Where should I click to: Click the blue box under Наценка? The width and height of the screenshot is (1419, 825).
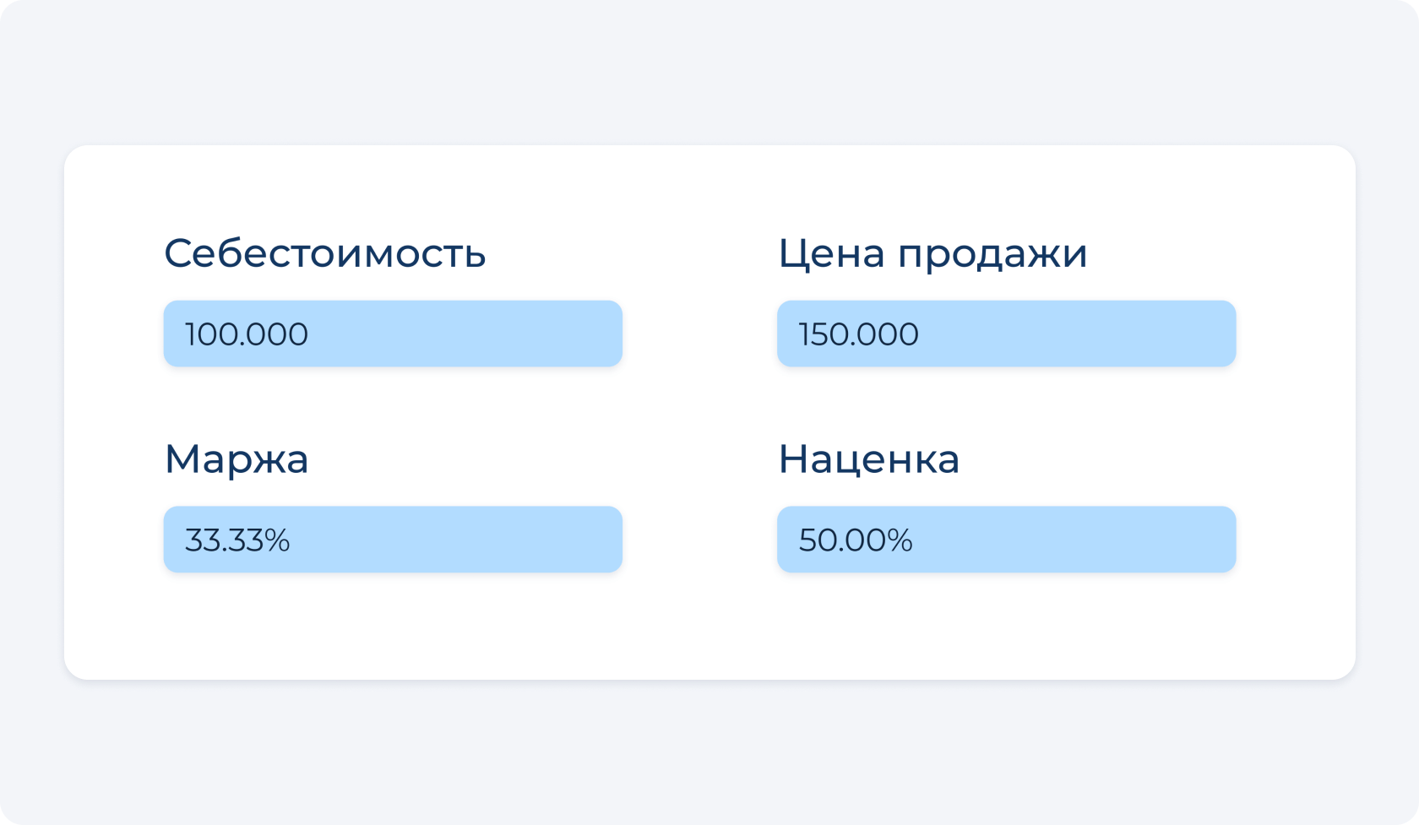(x=1006, y=540)
